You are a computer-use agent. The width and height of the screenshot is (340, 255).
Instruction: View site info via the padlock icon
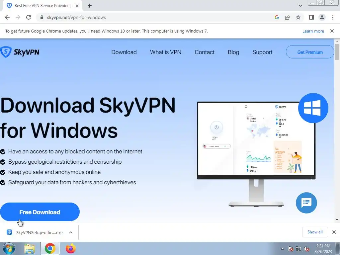point(42,17)
